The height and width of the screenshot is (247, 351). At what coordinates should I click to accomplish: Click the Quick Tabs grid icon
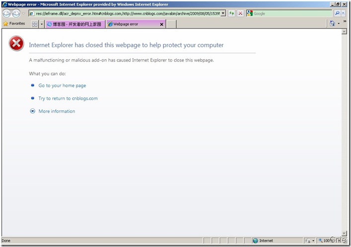34,24
